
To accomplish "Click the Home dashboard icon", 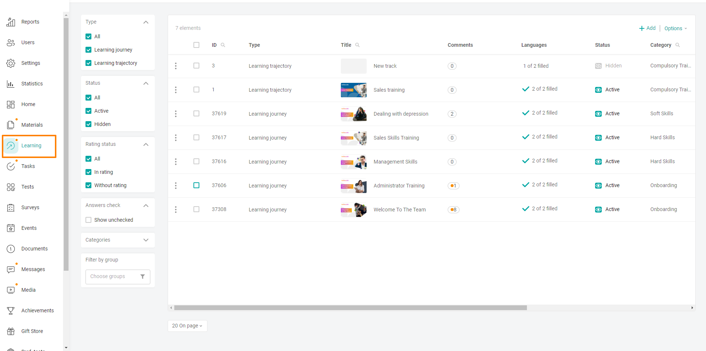I will 11,105.
